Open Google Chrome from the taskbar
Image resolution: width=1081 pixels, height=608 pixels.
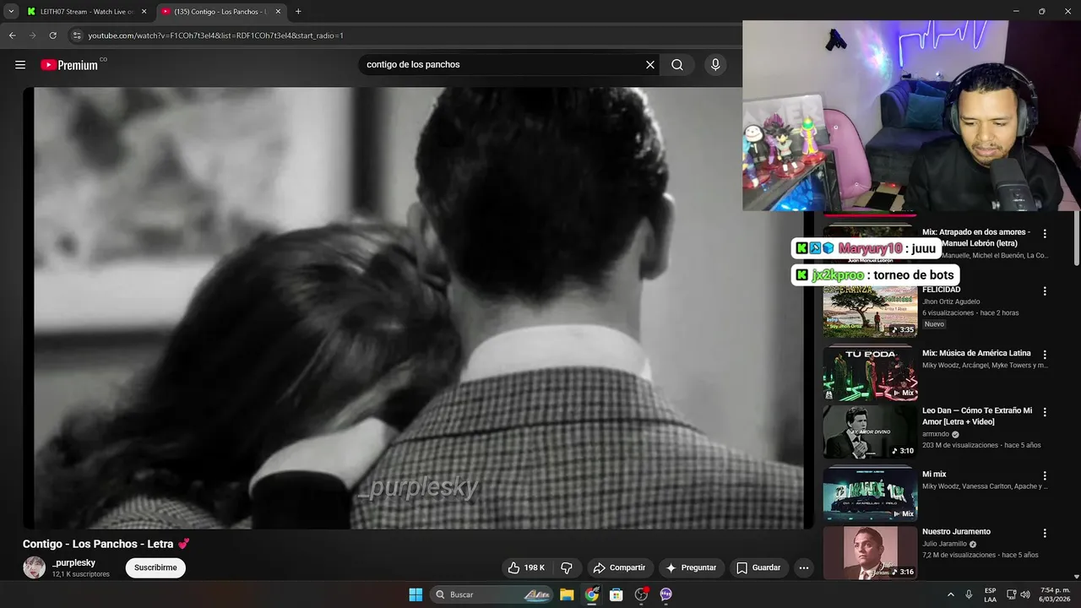pyautogui.click(x=592, y=594)
